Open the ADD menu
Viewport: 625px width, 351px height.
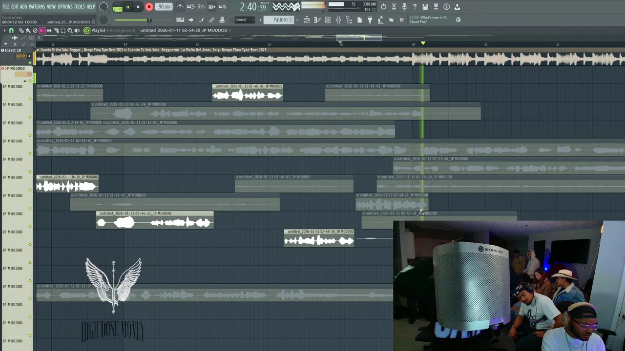(x=23, y=7)
